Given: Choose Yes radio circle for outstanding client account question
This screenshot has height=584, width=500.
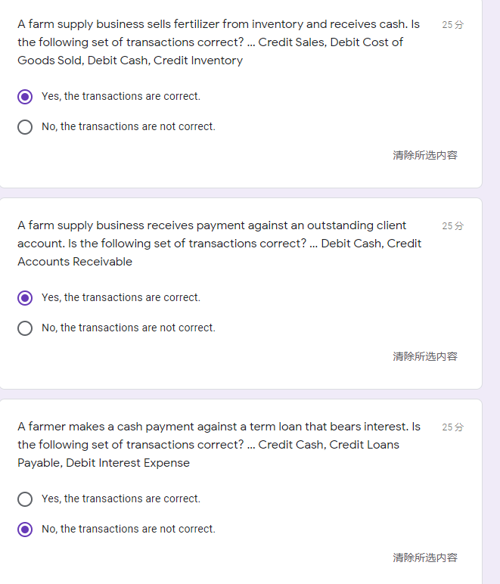Looking at the screenshot, I should pos(25,298).
